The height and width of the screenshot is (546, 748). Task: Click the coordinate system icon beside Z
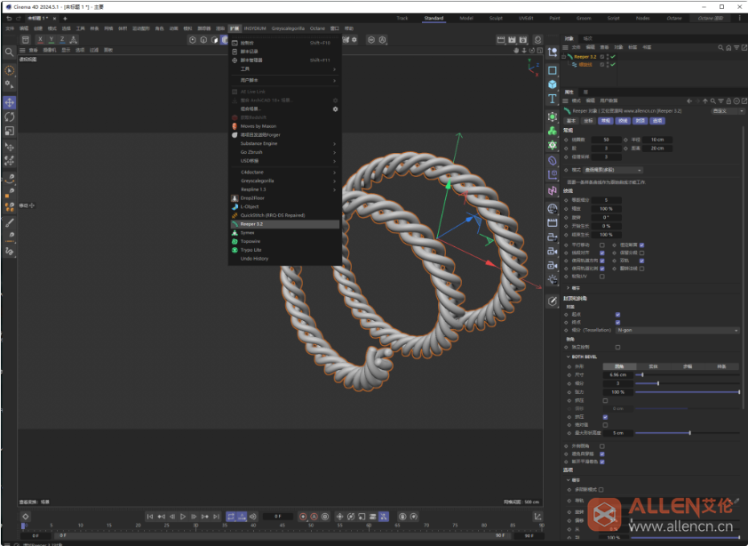pyautogui.click(x=74, y=40)
